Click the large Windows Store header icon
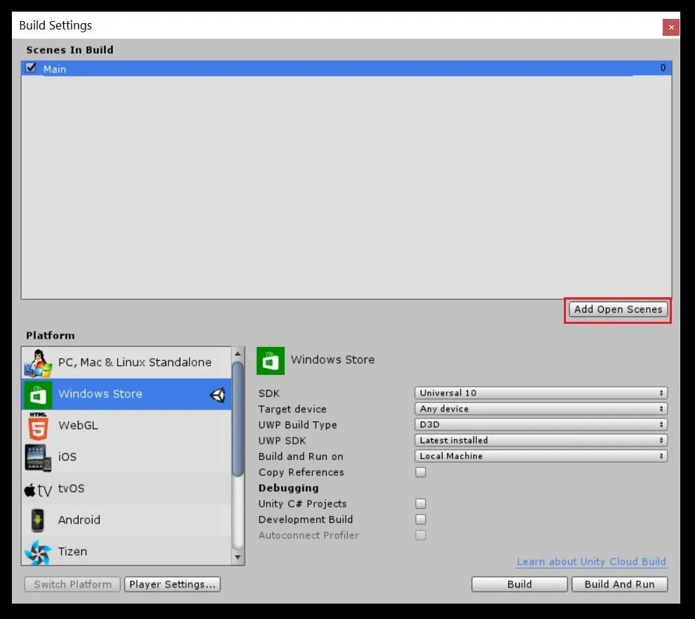695x619 pixels. tap(271, 361)
